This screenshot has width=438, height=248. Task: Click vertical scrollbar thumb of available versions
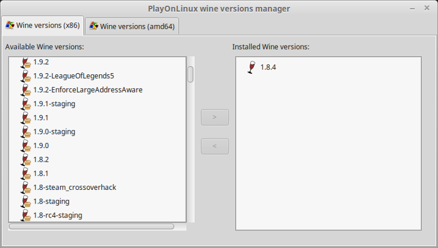coord(190,74)
